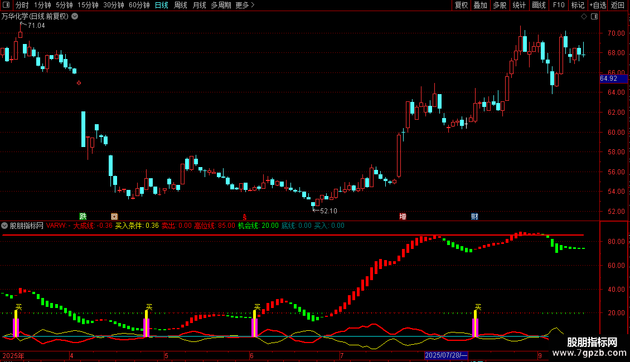
Task: Open 多周期 multi-period view
Action: [x=221, y=5]
